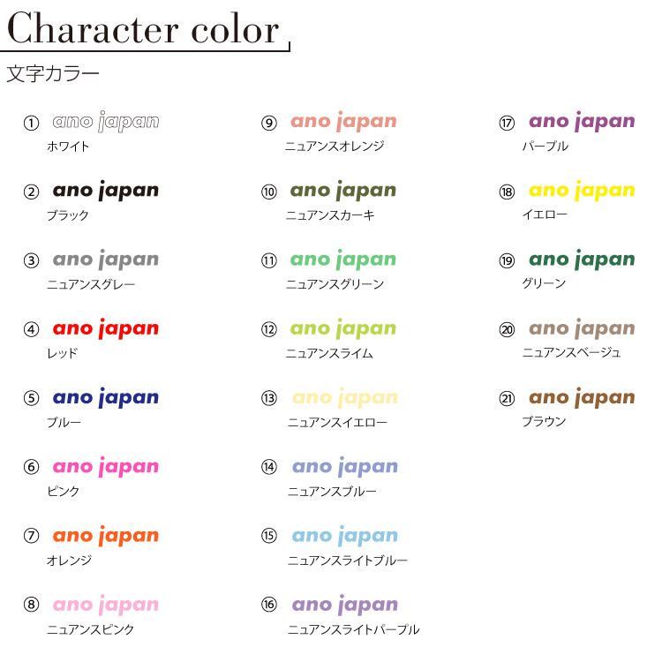The image size is (662, 662).
Task: Select the white outlined ano japan sample
Action: coord(106,122)
